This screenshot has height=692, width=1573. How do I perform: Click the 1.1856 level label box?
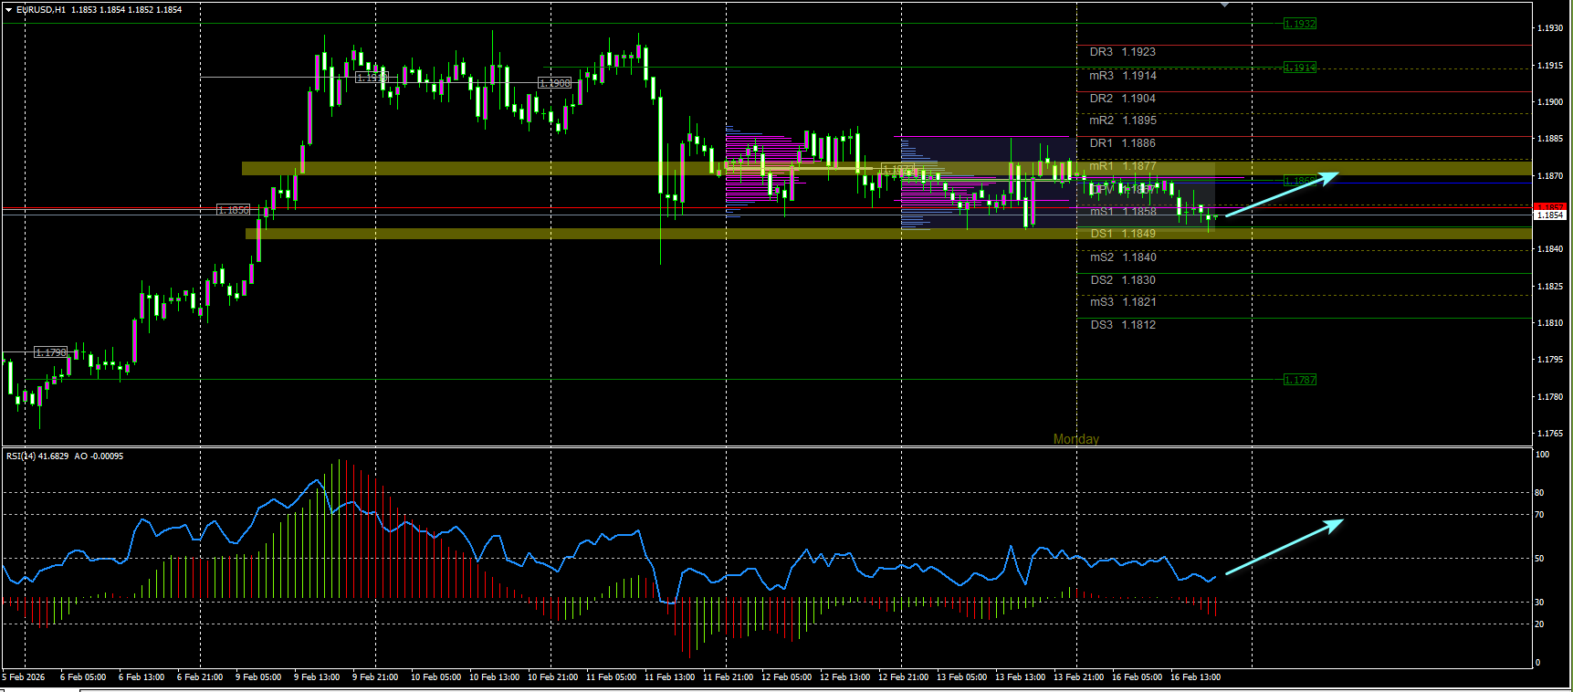(233, 210)
